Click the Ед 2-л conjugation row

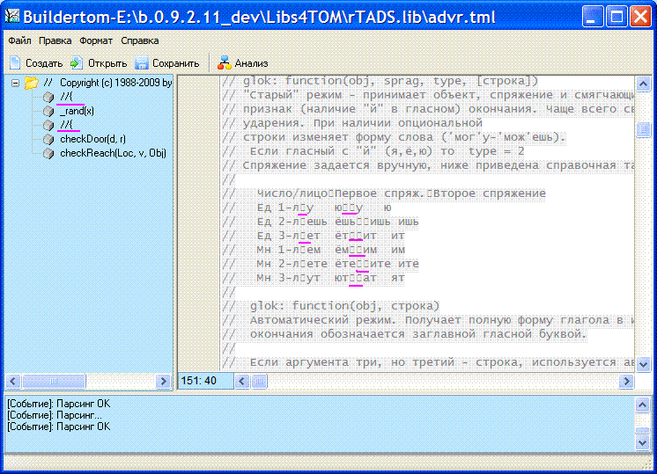point(321,222)
